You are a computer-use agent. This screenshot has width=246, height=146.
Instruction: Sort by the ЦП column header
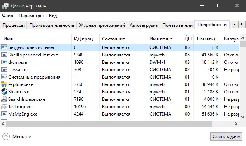186,39
